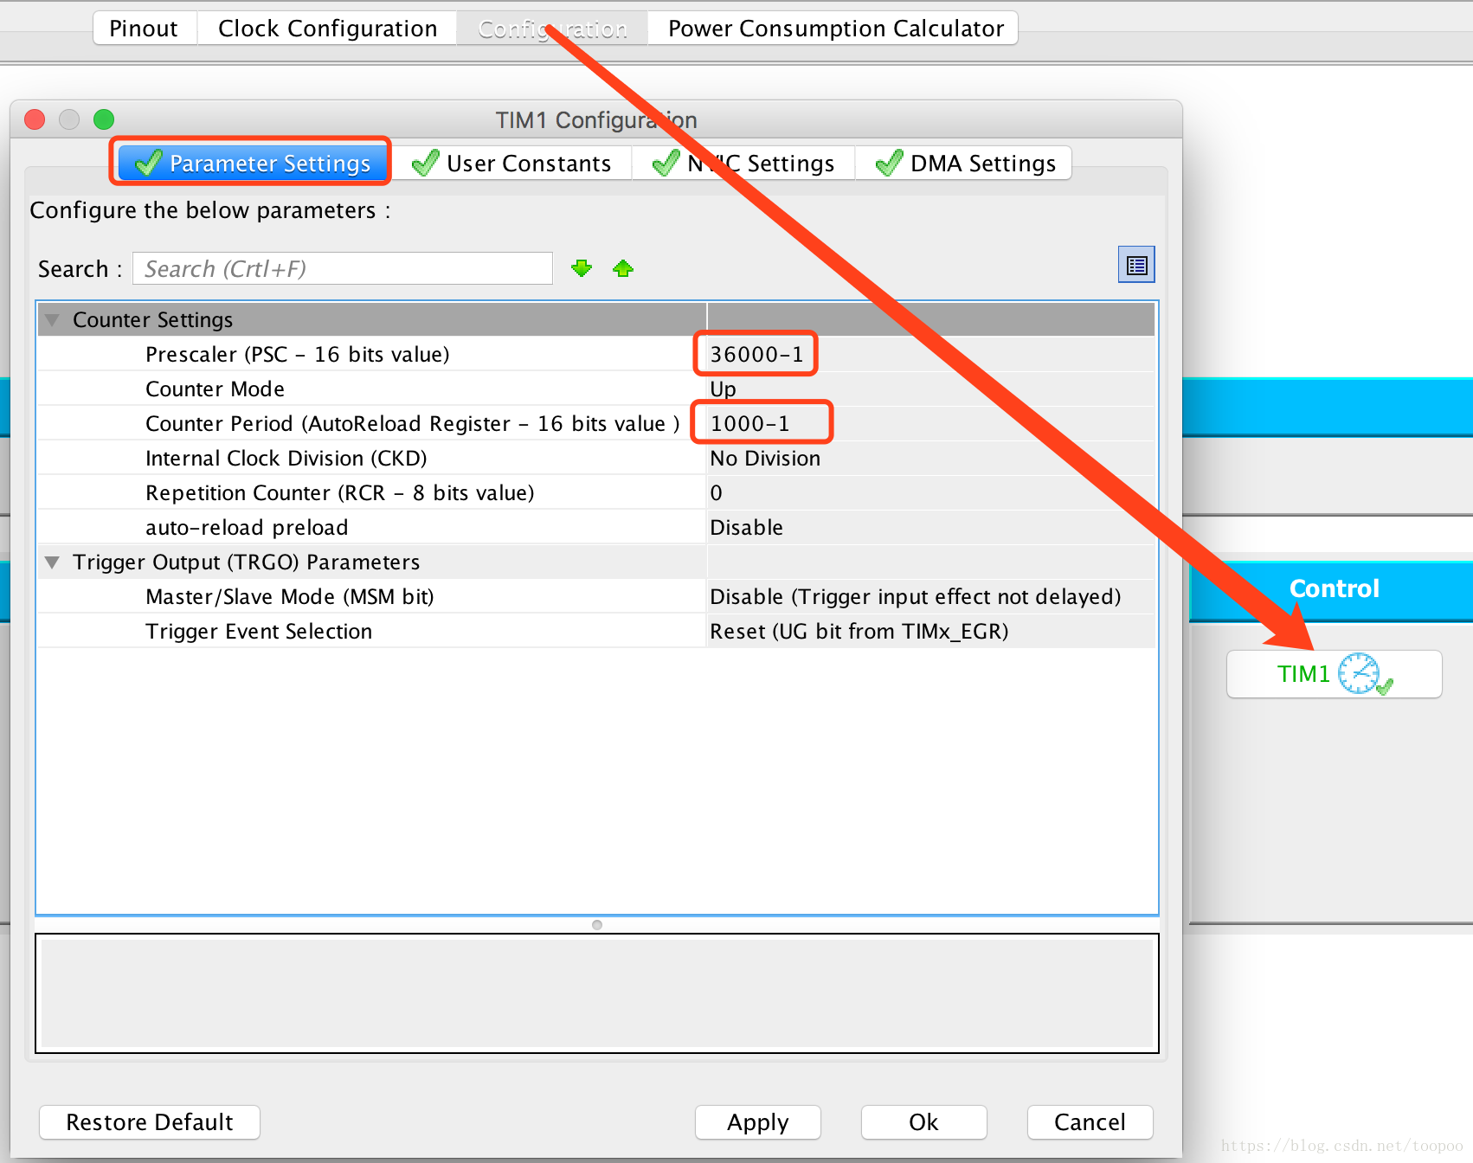Select the Internal Clock Division (CKD) label
1473x1163 pixels.
286,458
